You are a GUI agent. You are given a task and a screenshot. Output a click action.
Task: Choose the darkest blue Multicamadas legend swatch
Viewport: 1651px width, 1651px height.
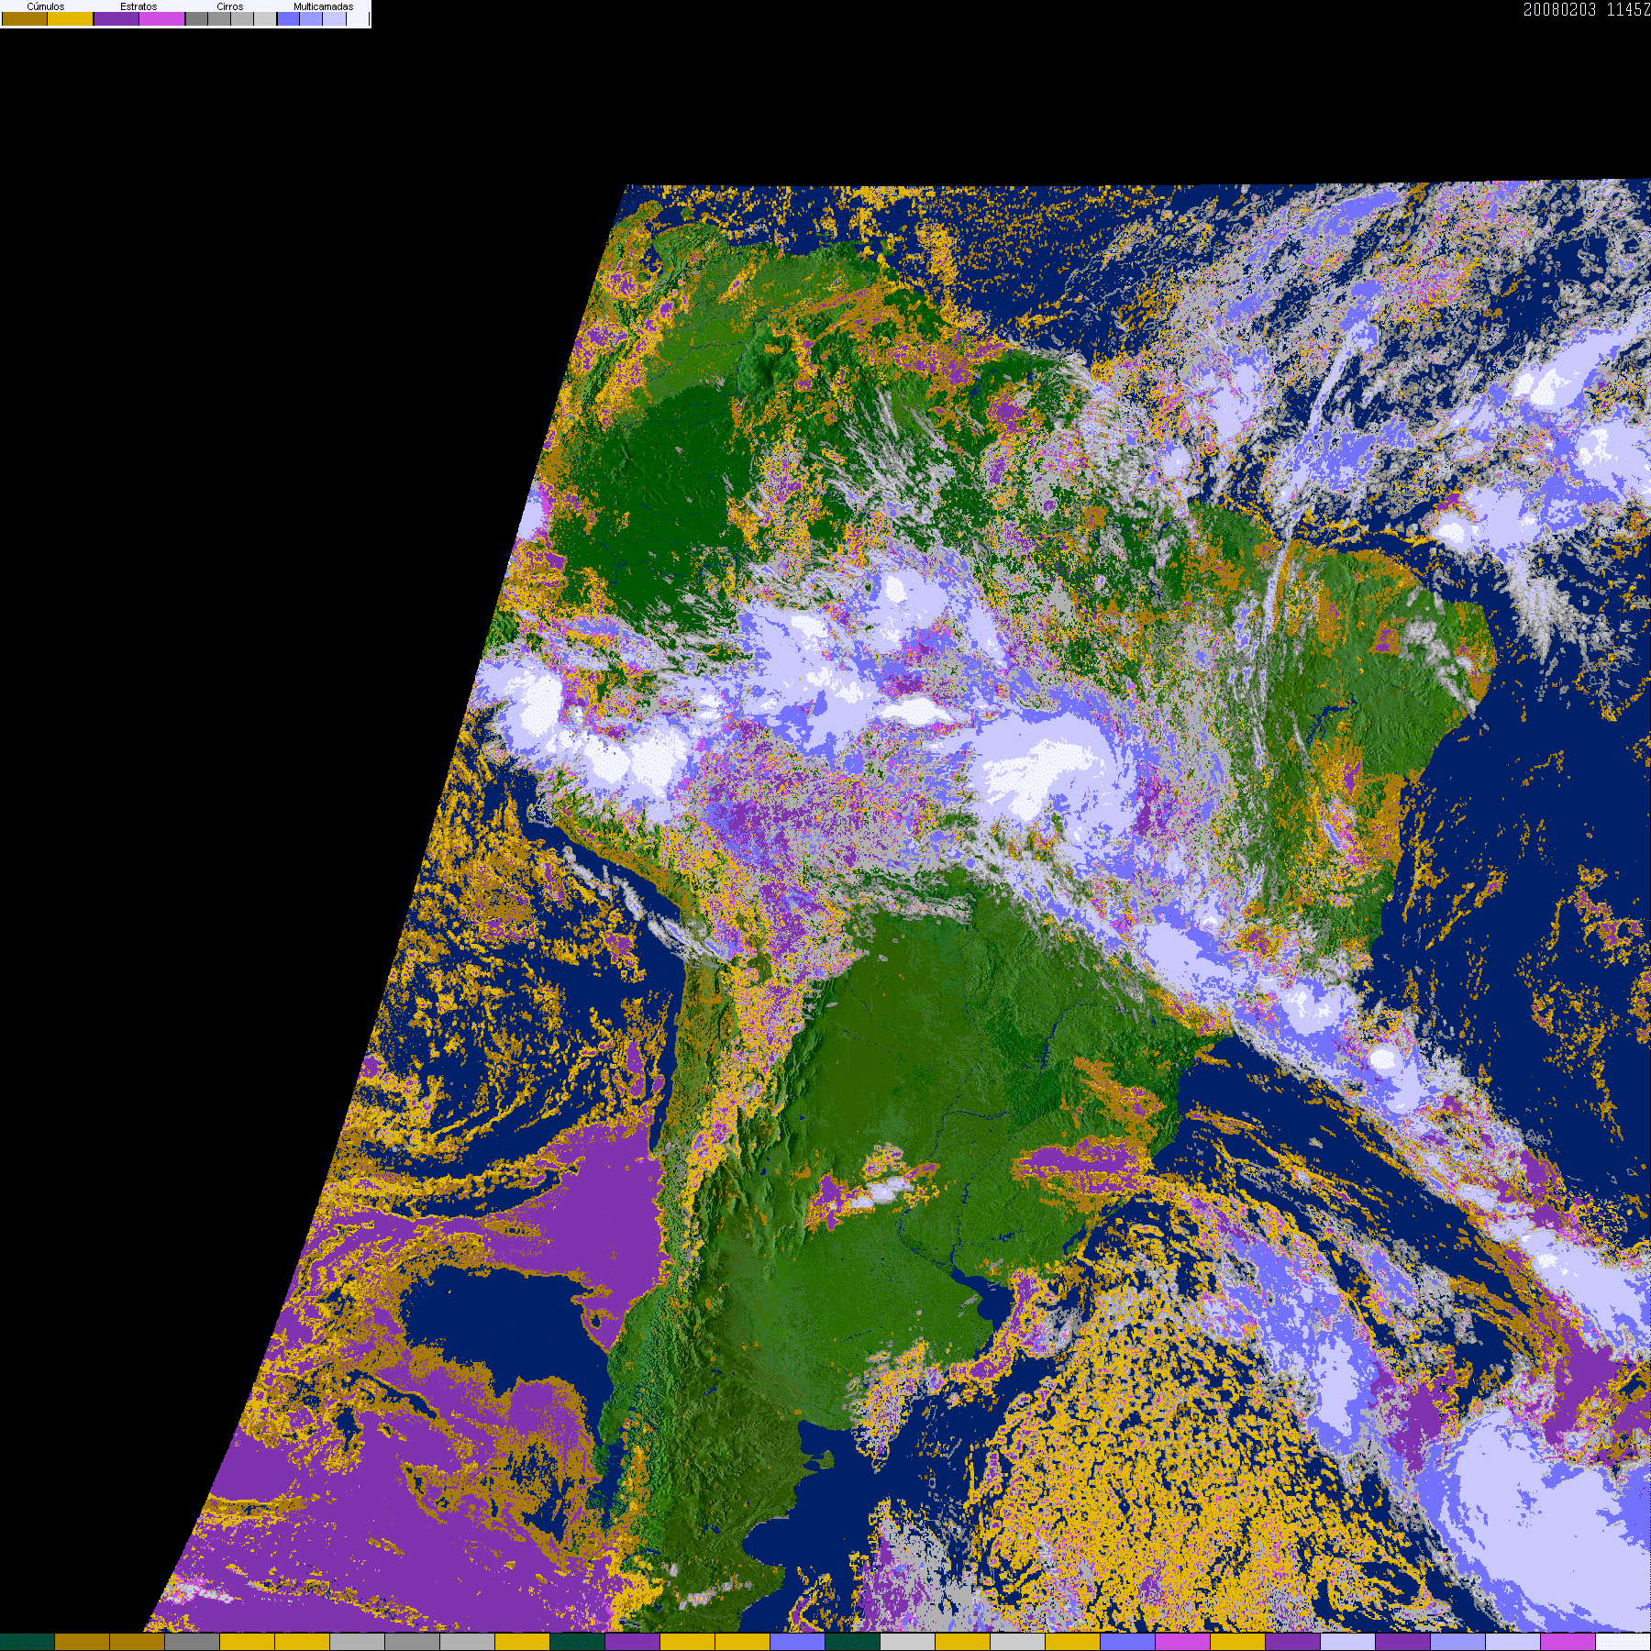pos(289,18)
